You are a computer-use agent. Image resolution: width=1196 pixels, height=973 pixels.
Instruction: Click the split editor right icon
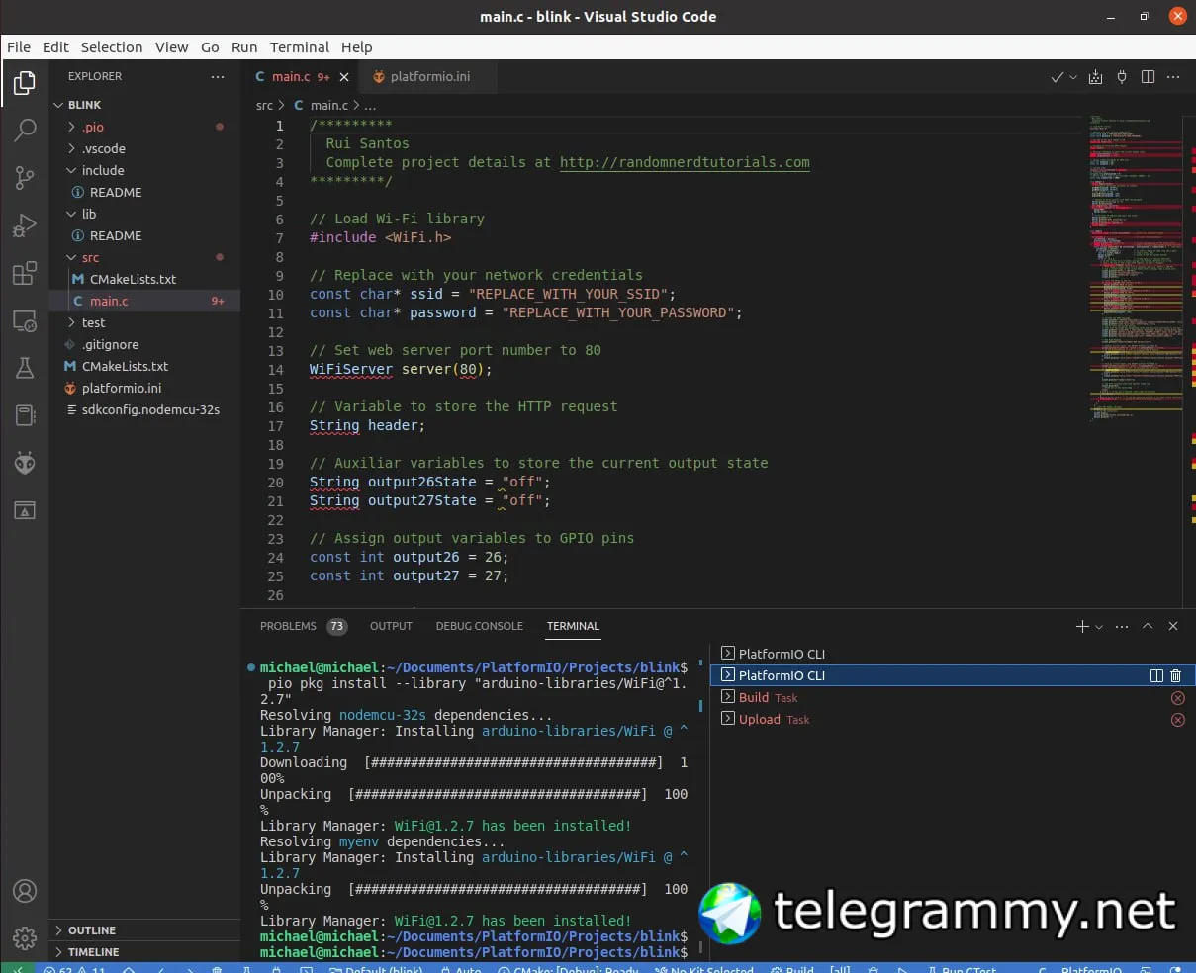point(1148,77)
